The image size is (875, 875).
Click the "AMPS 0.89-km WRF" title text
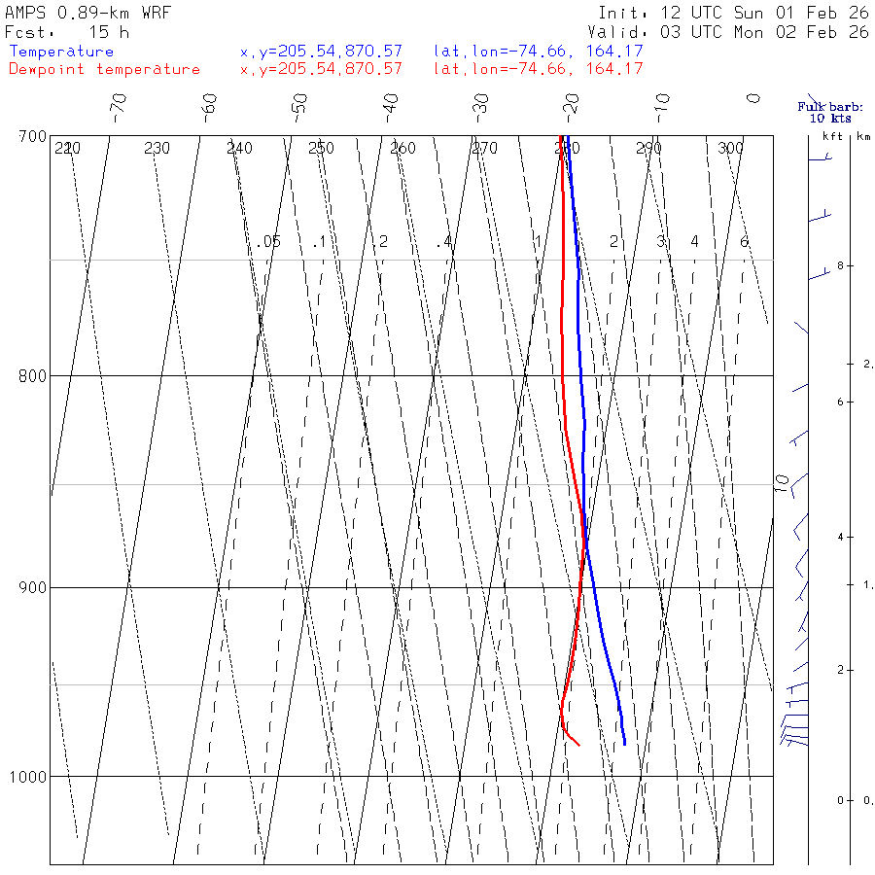point(87,13)
